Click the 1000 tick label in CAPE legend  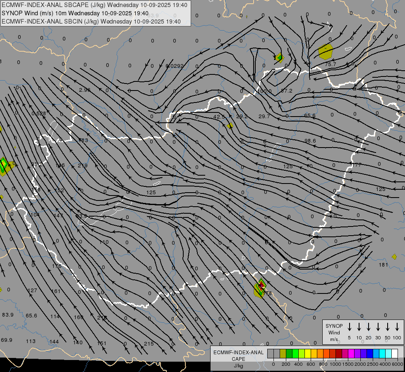[x=336, y=364]
